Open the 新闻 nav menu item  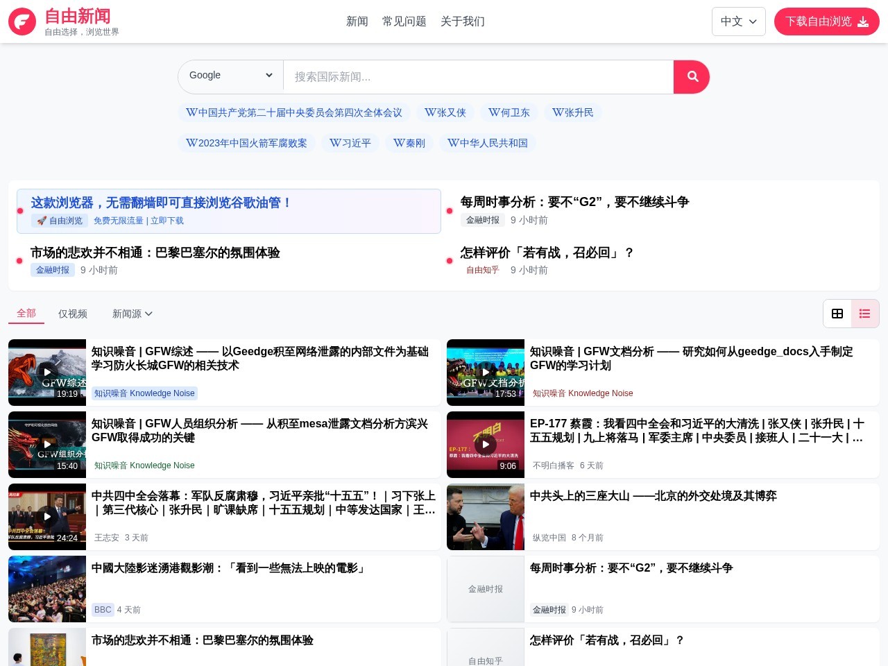[x=357, y=22]
